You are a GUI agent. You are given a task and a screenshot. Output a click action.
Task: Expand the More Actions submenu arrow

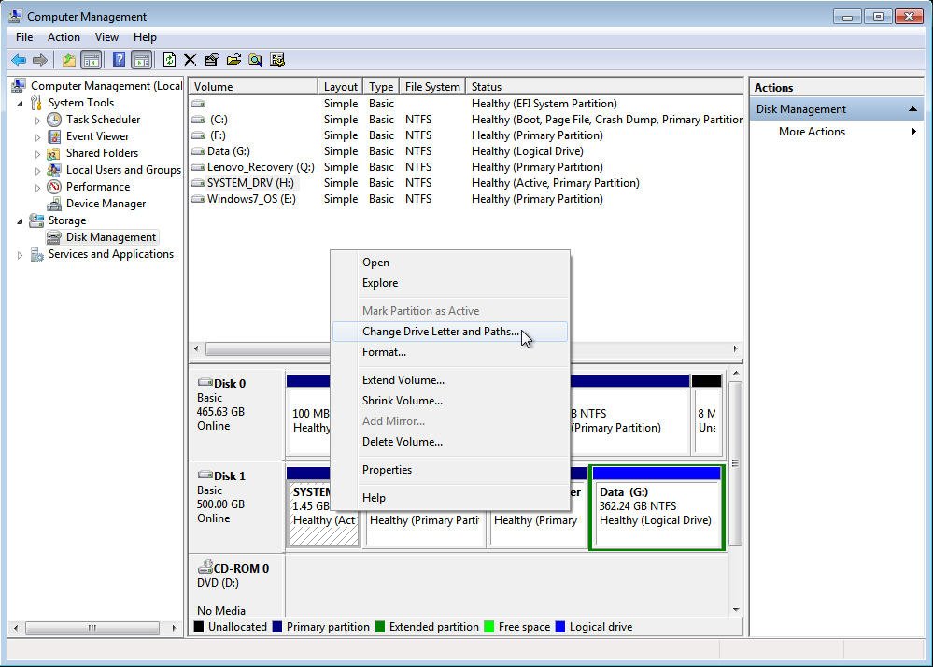pyautogui.click(x=912, y=132)
